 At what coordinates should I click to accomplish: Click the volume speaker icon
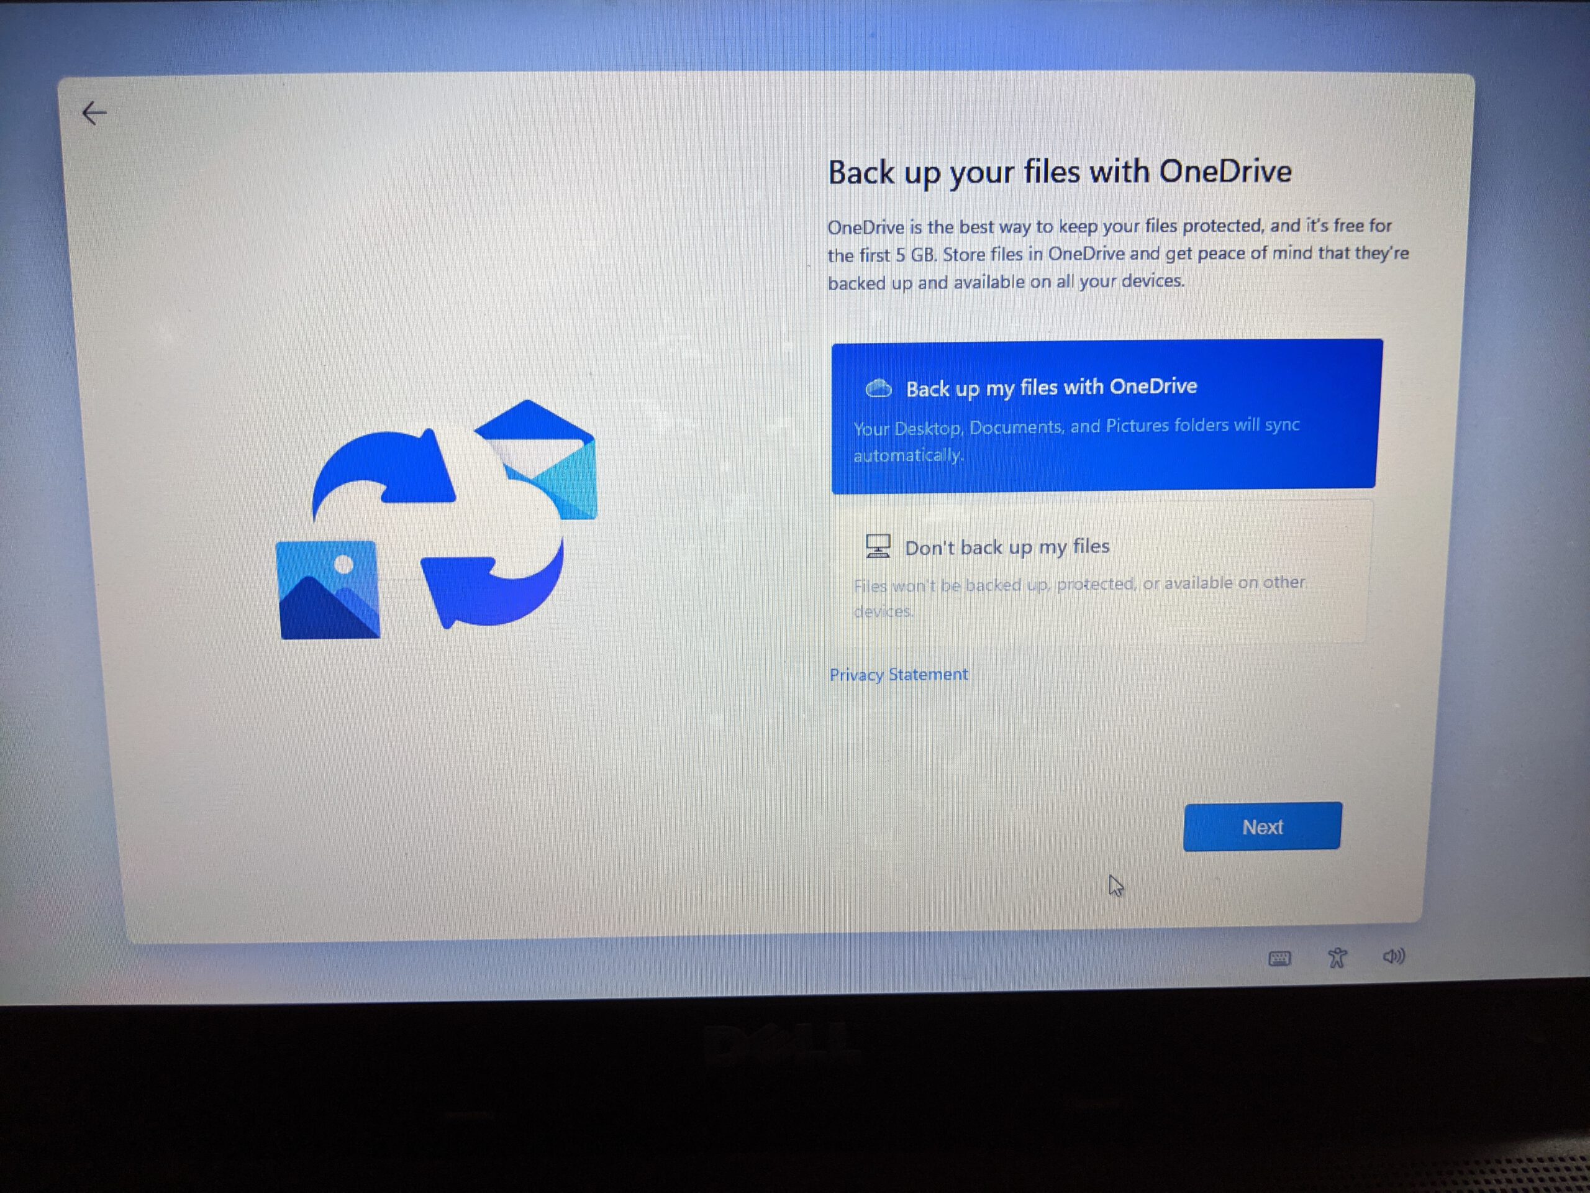1394,956
